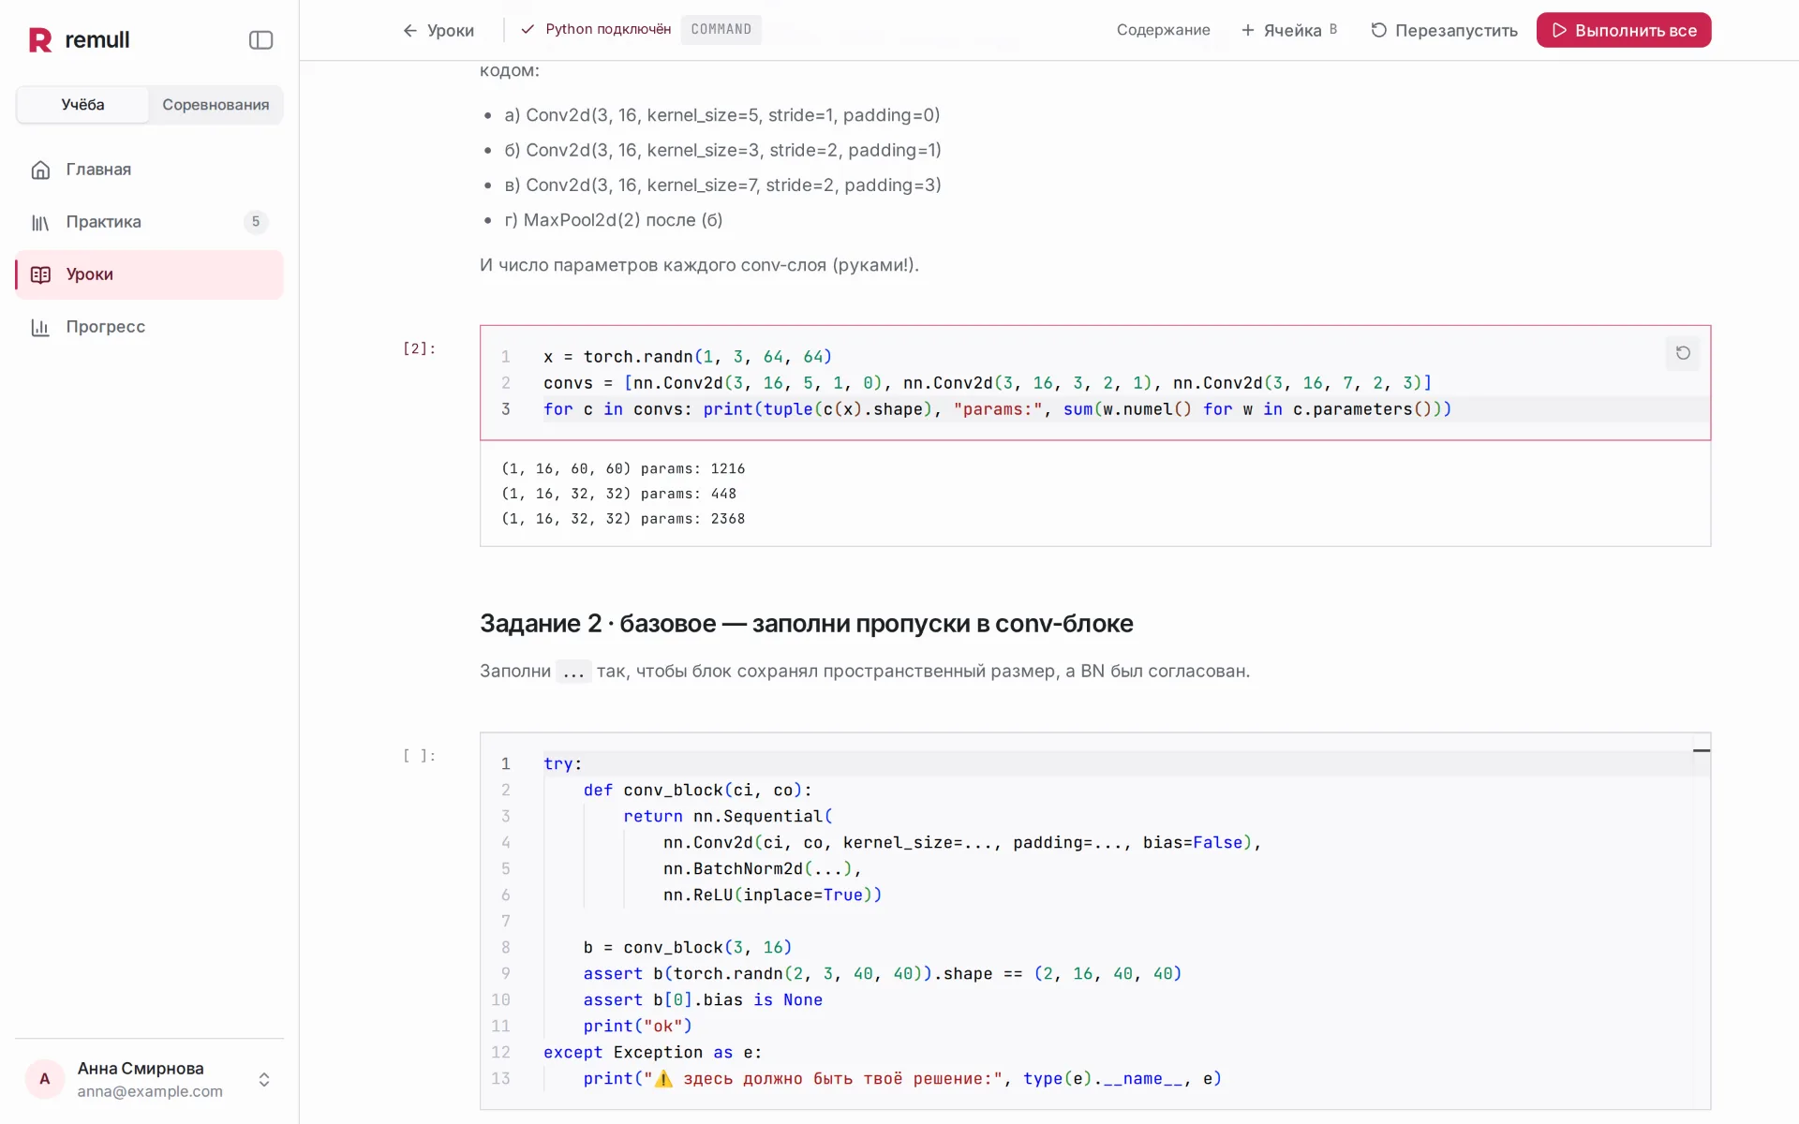Click the def conv_block(ci, co) line
1799x1124 pixels.
[x=697, y=790]
